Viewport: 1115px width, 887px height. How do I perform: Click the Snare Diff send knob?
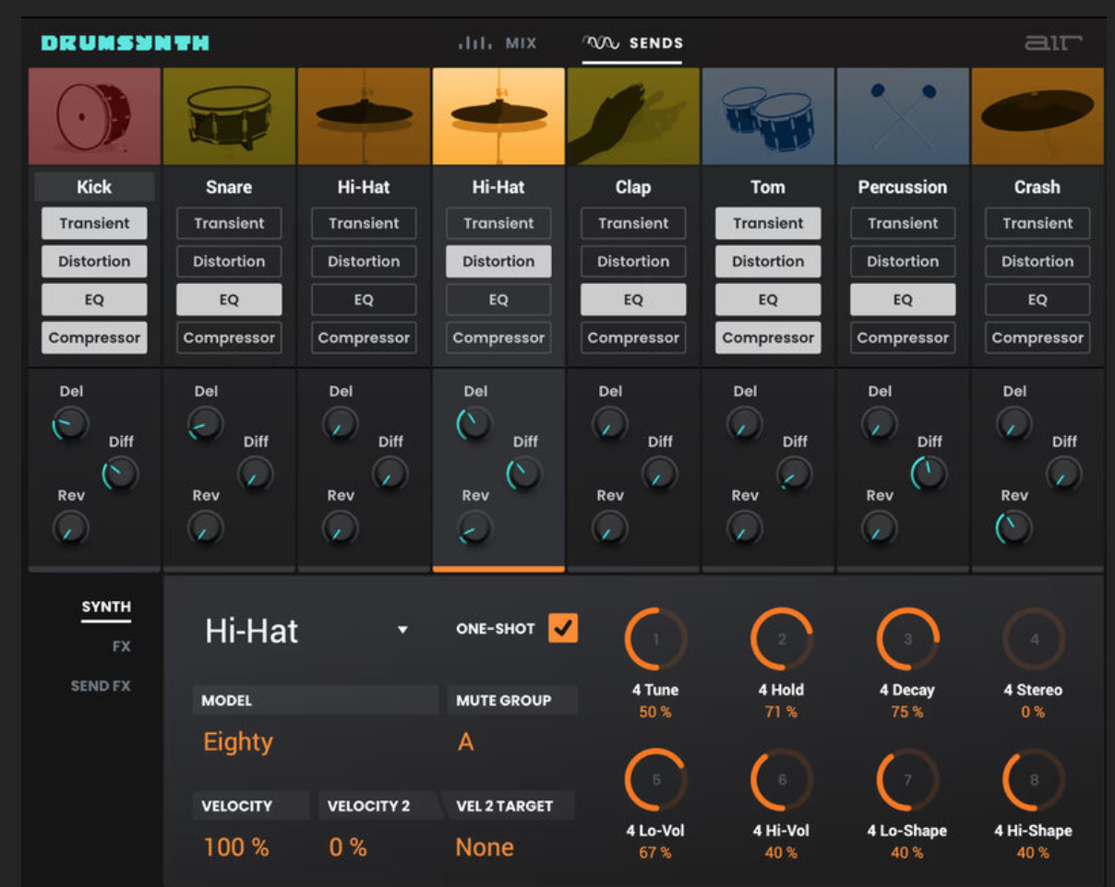click(x=255, y=474)
